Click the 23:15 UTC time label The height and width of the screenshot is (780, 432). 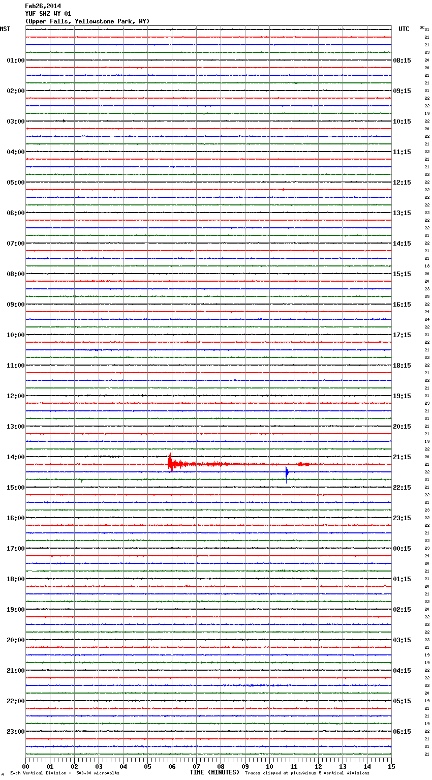(402, 518)
